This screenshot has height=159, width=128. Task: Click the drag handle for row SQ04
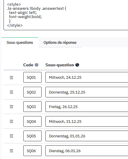pos(12,121)
